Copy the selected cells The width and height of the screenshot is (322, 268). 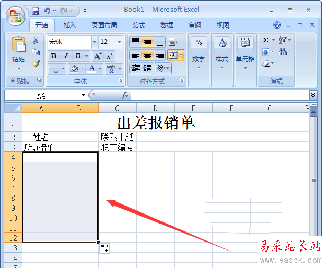(x=36, y=52)
